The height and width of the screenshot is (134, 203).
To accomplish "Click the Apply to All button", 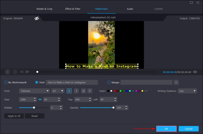I will coord(14,116).
